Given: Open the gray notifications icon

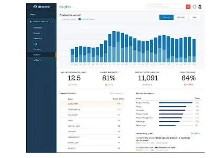Looking at the screenshot, I should pyautogui.click(x=195, y=7).
